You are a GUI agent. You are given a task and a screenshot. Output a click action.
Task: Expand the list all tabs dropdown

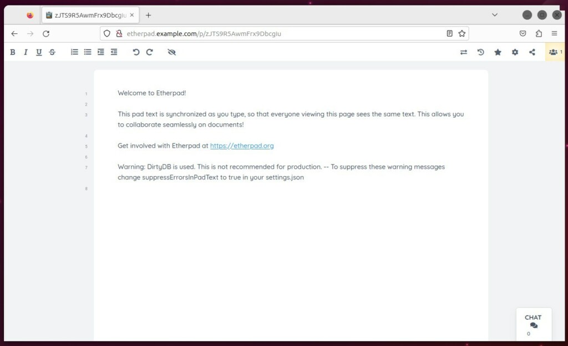pyautogui.click(x=494, y=15)
